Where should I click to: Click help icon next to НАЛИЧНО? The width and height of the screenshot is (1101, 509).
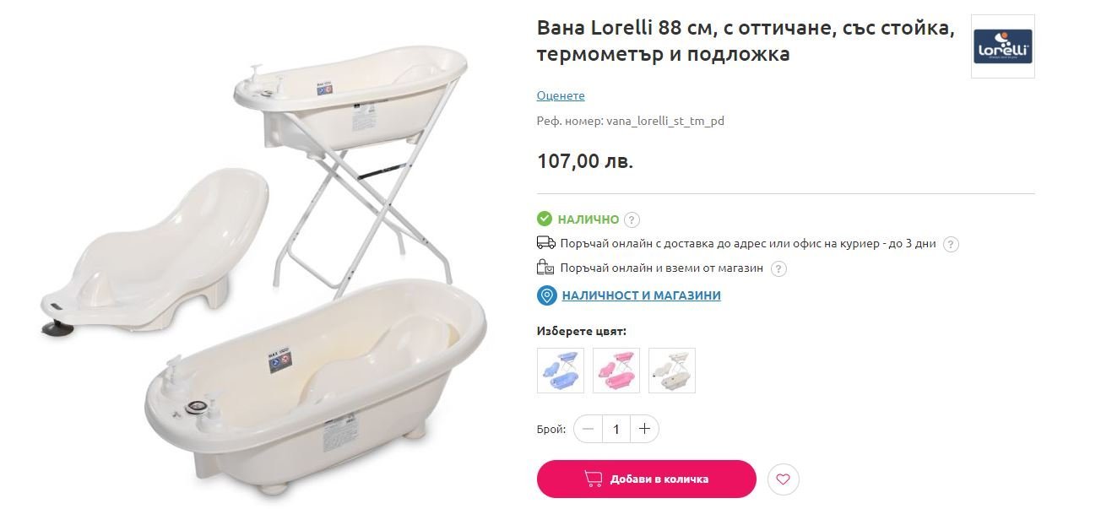[x=632, y=220]
